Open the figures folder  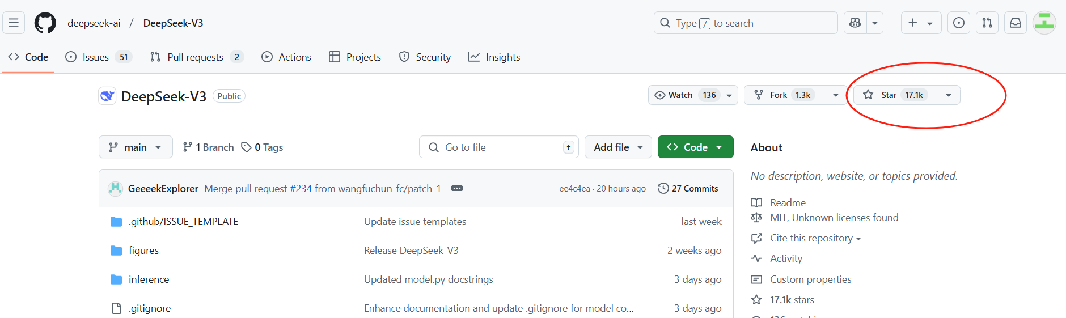[x=143, y=251]
